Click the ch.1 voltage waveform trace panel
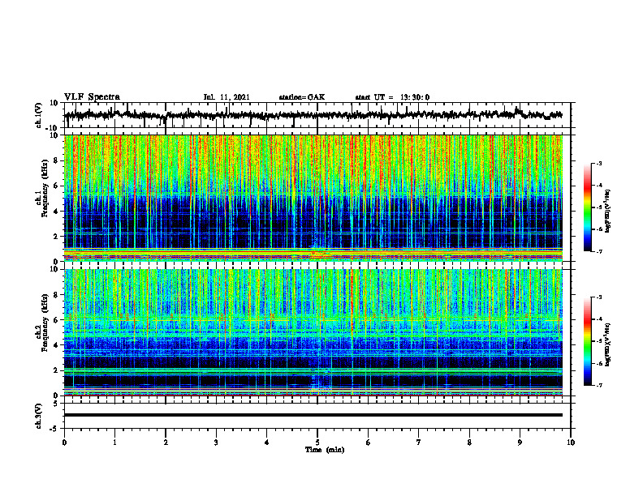The height and width of the screenshot is (496, 643). (x=317, y=115)
